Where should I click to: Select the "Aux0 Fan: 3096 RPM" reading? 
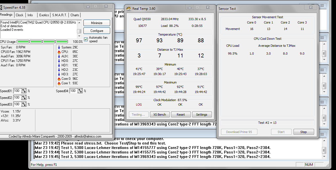pos(16,56)
